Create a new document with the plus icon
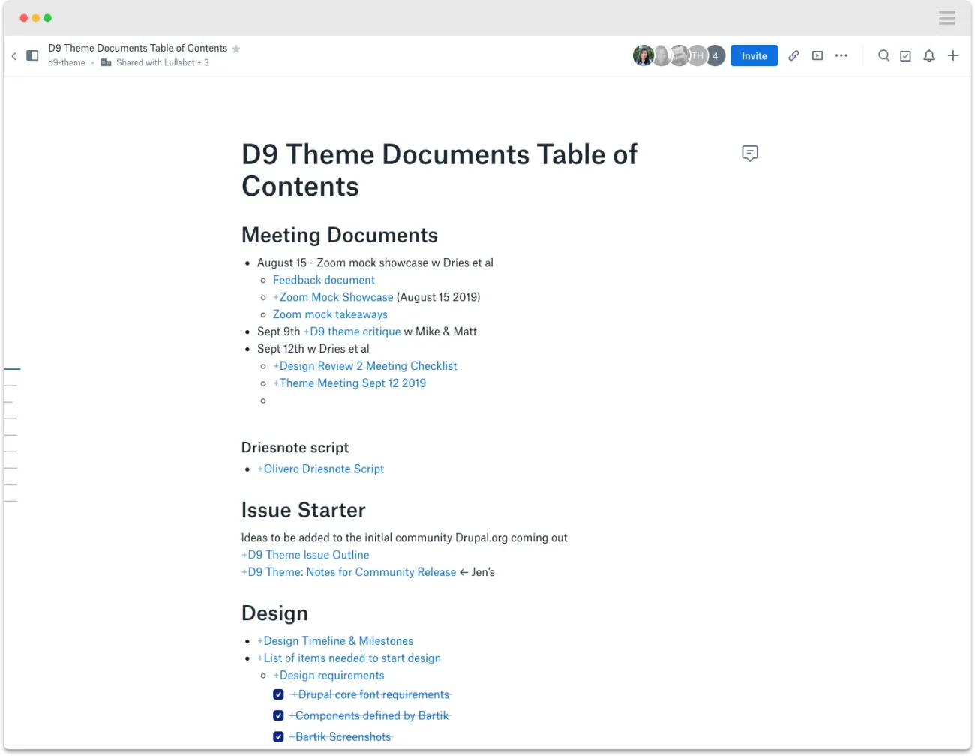975x756 pixels. click(x=952, y=55)
